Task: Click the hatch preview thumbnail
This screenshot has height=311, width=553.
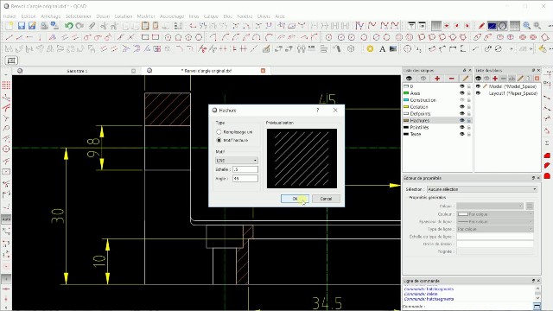Action: 302,158
